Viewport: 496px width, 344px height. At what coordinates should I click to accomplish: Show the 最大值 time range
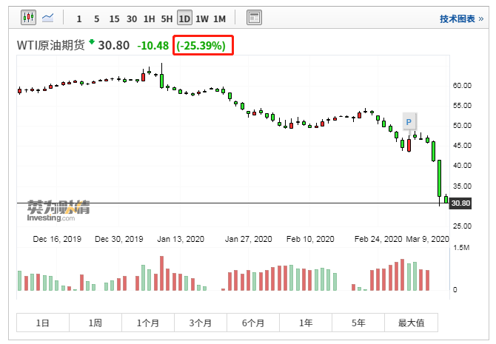click(x=411, y=323)
